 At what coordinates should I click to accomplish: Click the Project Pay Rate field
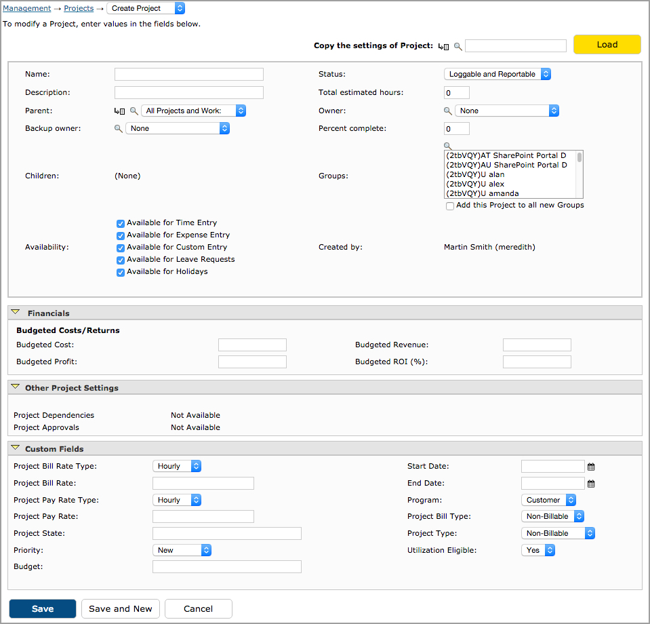(x=203, y=517)
